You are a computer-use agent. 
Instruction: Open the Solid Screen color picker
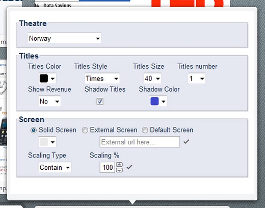point(47,142)
